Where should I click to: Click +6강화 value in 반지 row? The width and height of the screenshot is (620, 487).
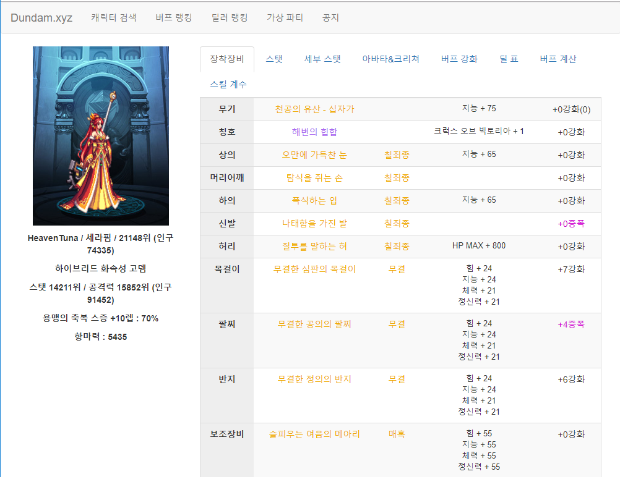(x=571, y=379)
